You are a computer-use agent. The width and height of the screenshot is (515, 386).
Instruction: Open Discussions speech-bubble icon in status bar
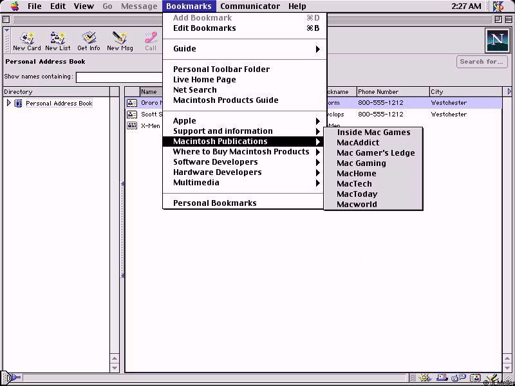[x=458, y=378]
